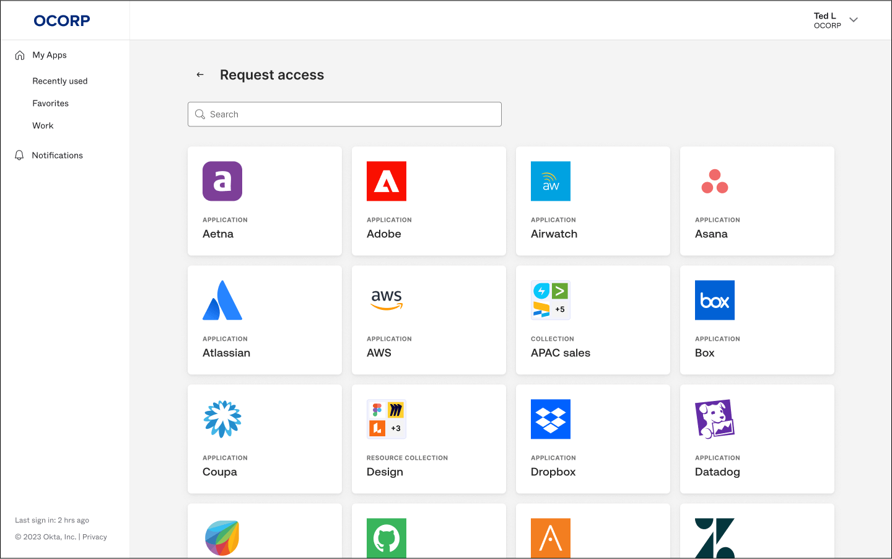The height and width of the screenshot is (559, 892).
Task: Open the Datadog application
Action: [x=757, y=439]
